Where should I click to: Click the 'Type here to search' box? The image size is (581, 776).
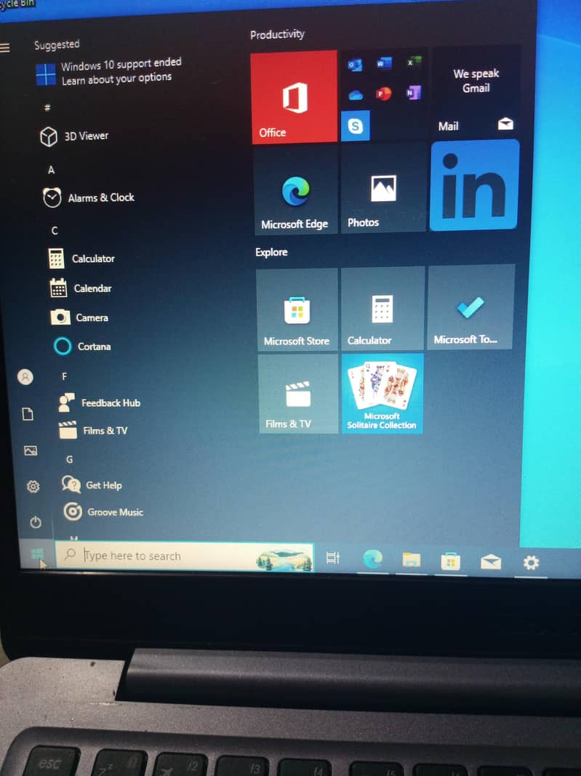(x=184, y=556)
